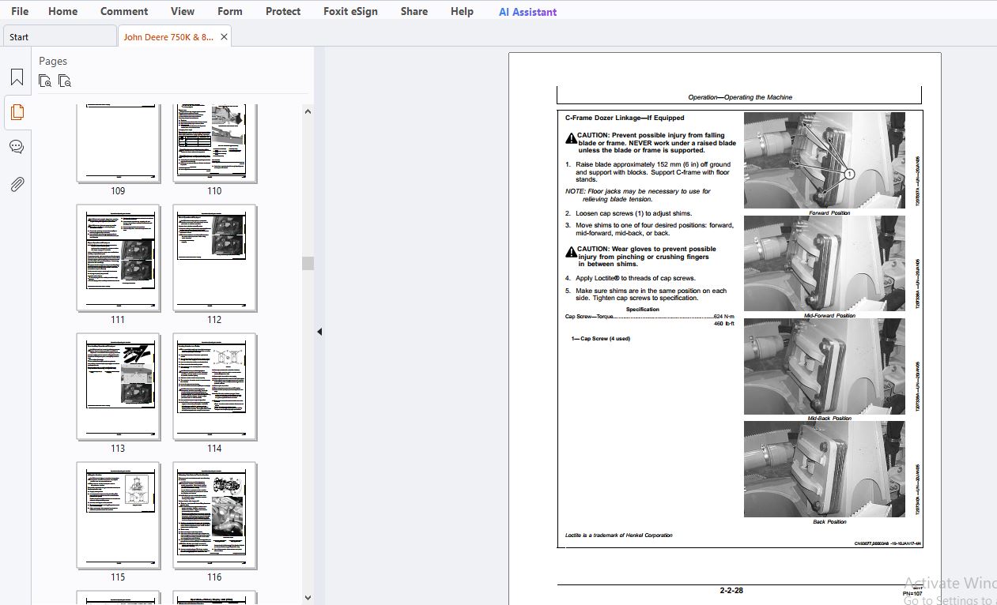Image resolution: width=997 pixels, height=605 pixels.
Task: Click the Mid-Forward Position photo
Action: tap(824, 263)
